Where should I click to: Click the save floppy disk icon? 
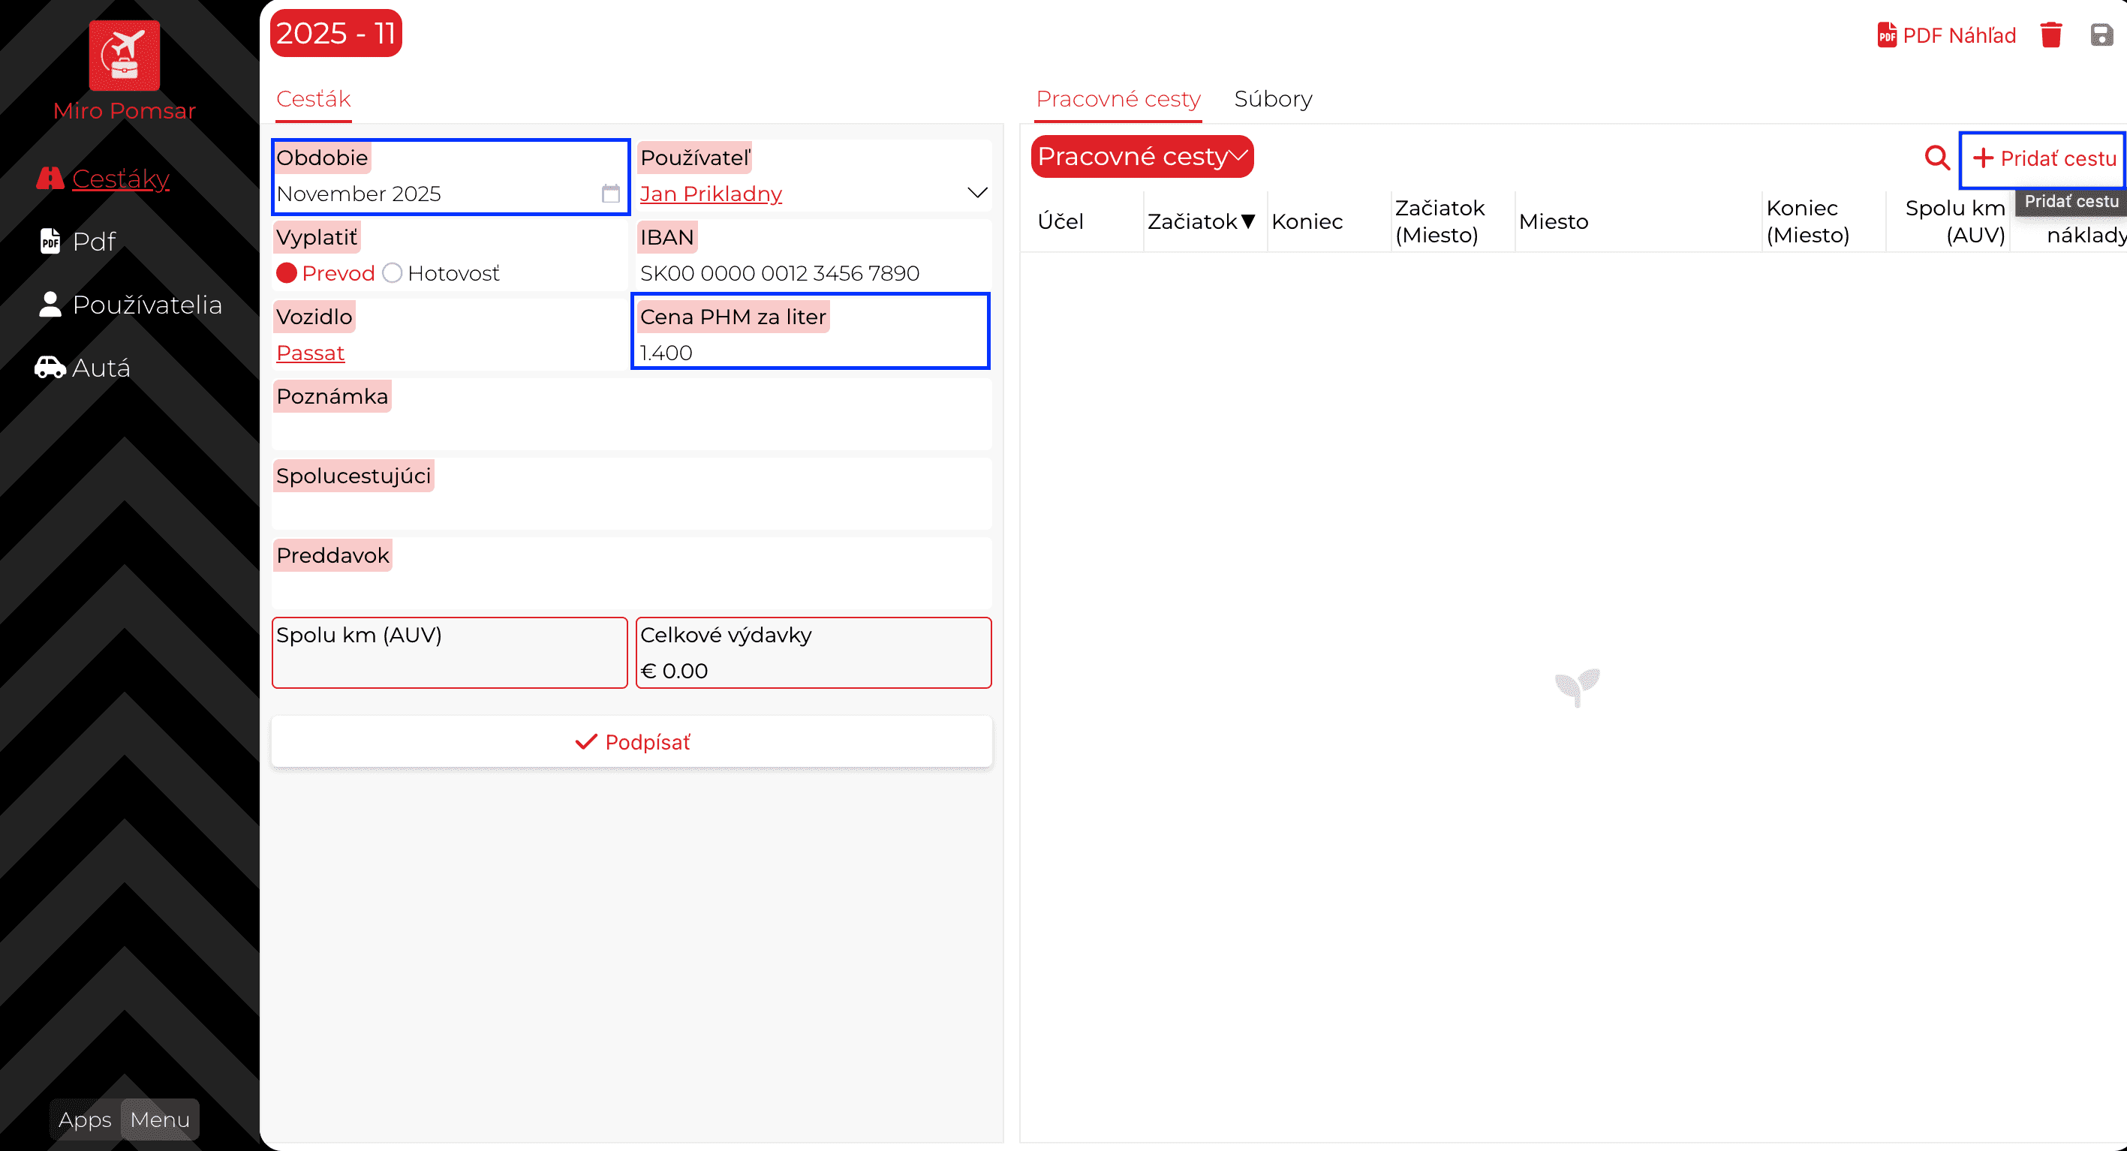[2101, 35]
